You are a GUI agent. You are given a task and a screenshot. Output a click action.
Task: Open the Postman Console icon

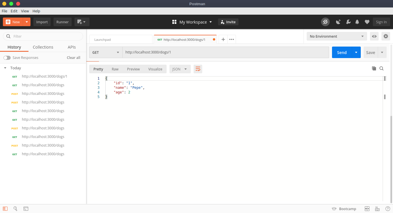pyautogui.click(x=26, y=209)
